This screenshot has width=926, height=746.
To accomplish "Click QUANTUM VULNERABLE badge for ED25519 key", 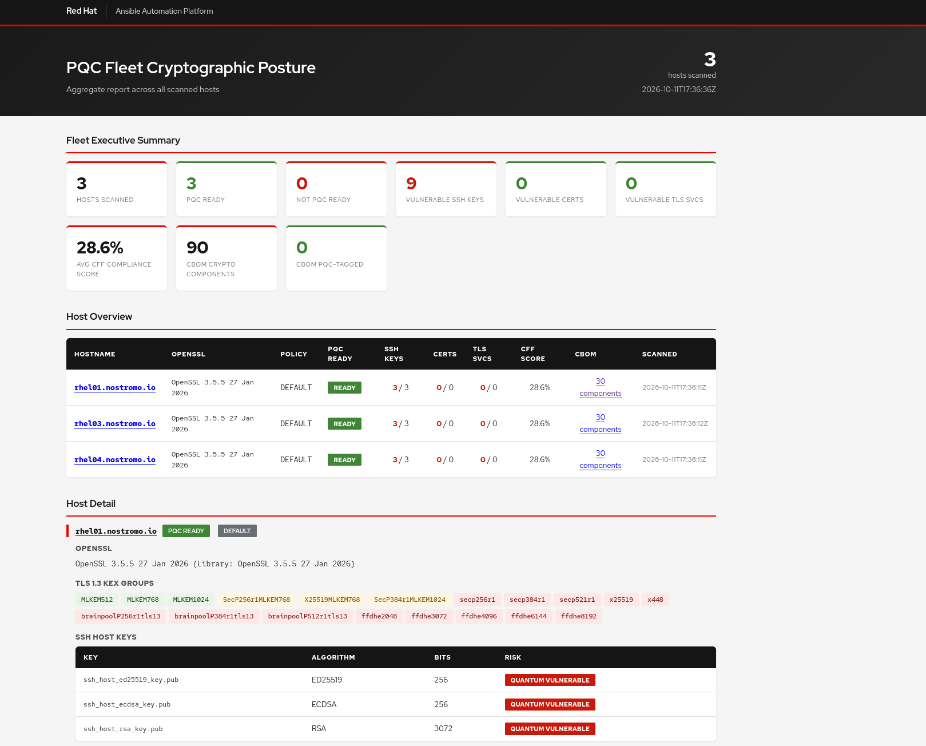I will [550, 680].
